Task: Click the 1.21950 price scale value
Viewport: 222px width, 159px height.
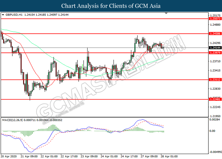Action: pyautogui.click(x=215, y=116)
